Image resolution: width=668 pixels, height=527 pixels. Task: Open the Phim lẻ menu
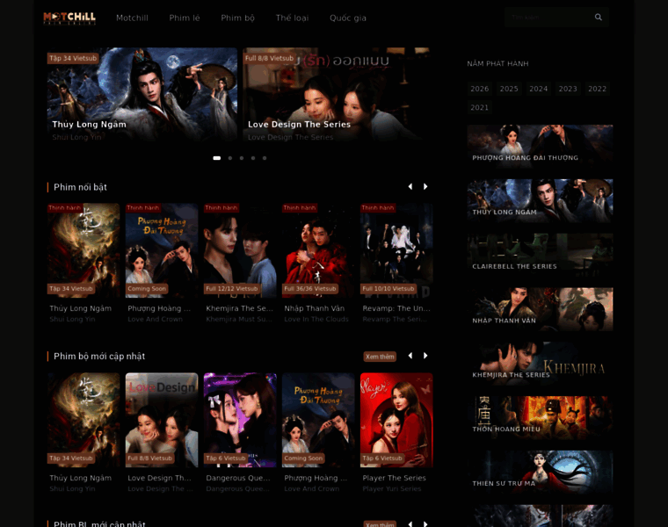pyautogui.click(x=185, y=18)
